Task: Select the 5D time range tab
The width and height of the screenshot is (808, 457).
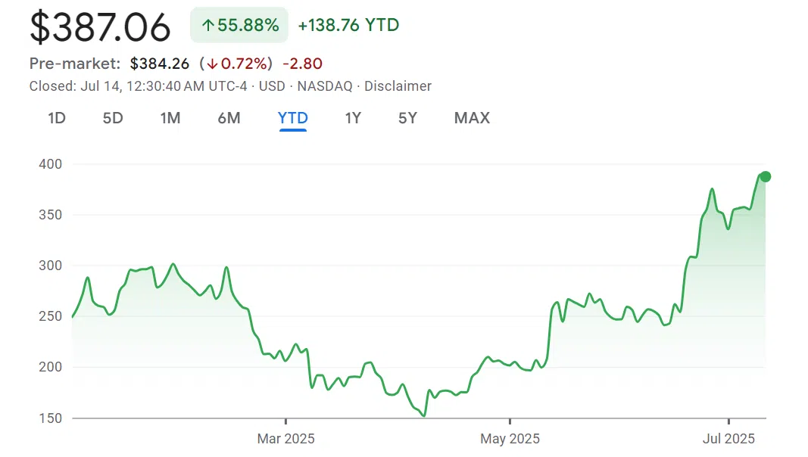Action: [113, 118]
